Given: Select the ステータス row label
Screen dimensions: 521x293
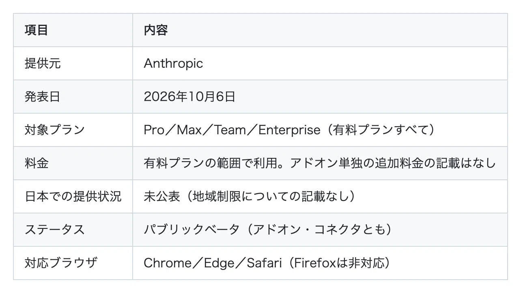Looking at the screenshot, I should 54,230.
